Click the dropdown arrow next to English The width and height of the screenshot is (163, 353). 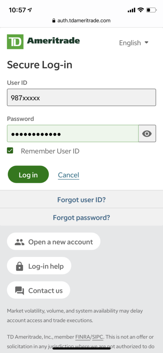146,42
